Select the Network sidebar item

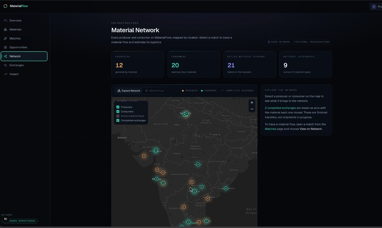click(x=24, y=56)
